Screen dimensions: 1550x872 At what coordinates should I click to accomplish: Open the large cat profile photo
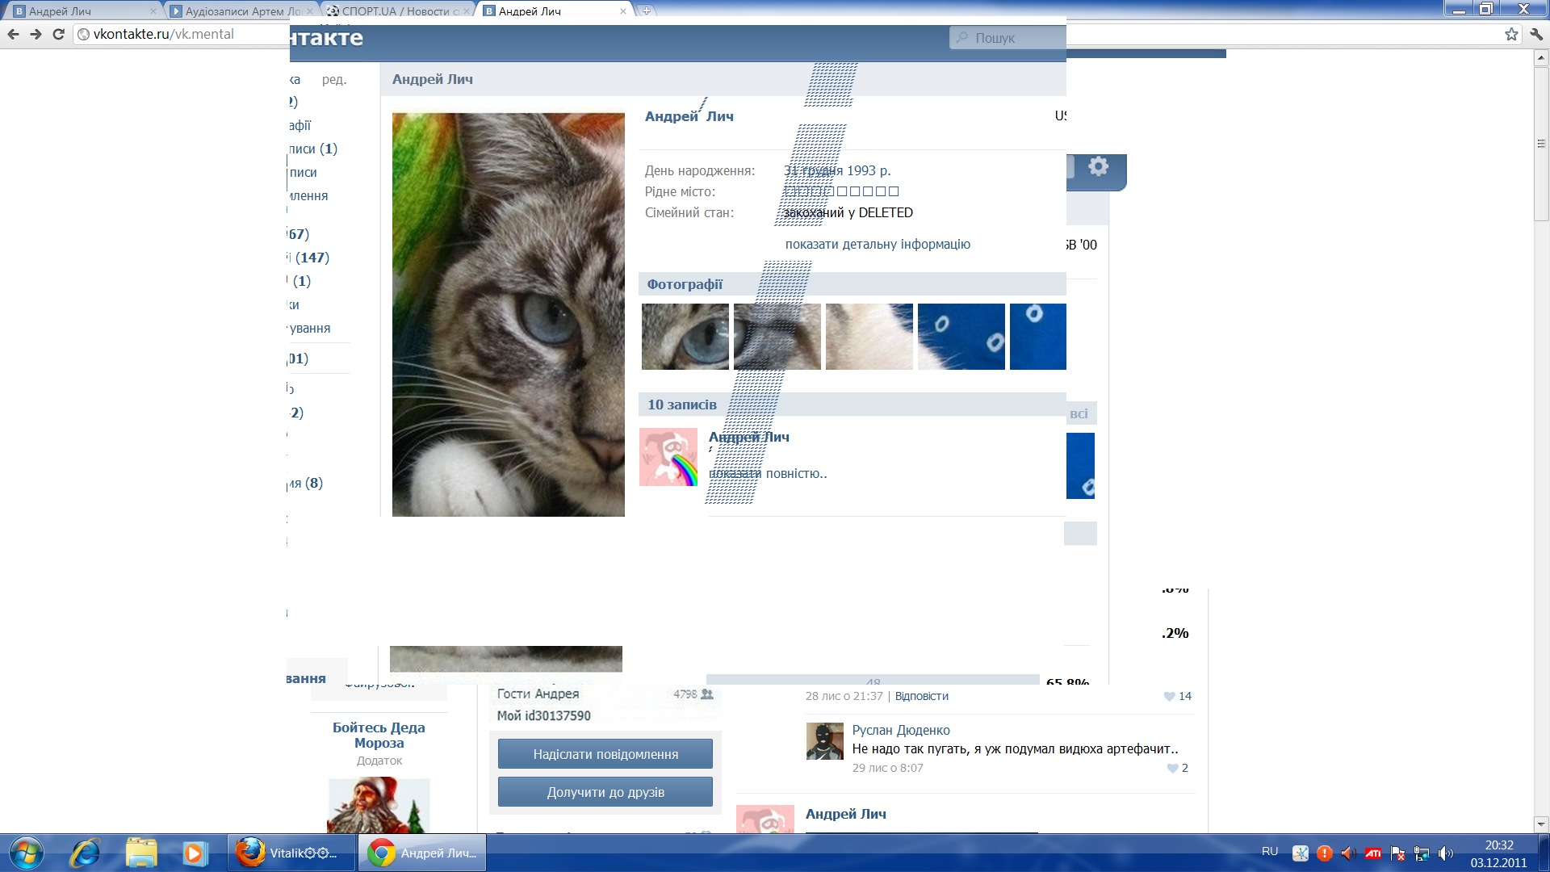coord(509,315)
